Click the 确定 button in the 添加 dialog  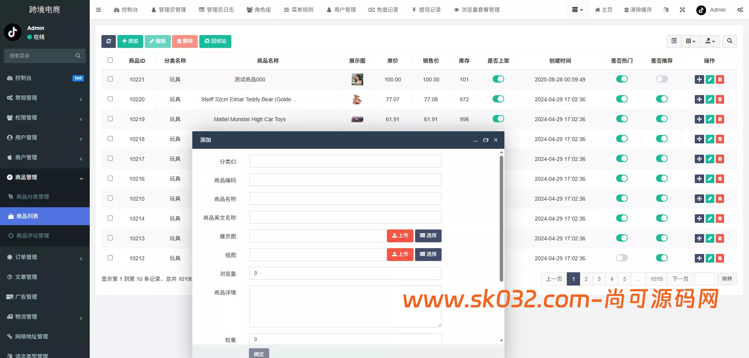259,354
